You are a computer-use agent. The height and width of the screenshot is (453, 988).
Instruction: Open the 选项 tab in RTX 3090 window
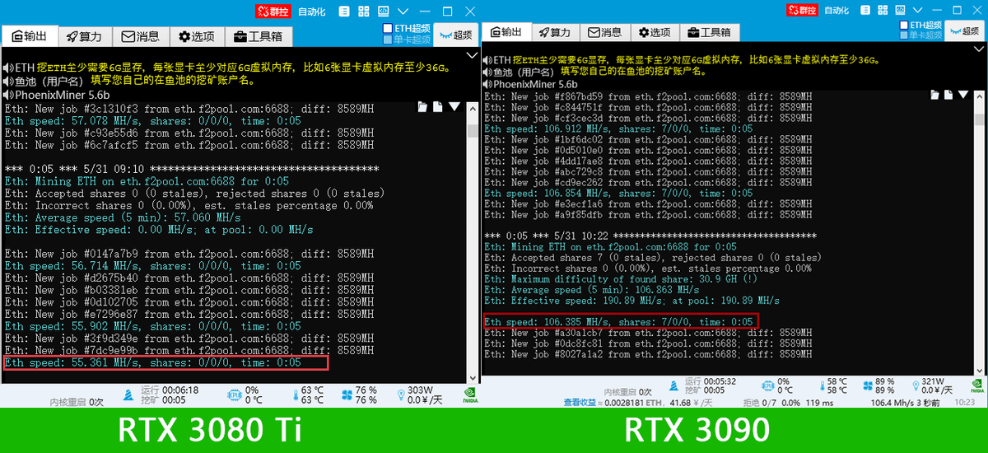pos(654,32)
